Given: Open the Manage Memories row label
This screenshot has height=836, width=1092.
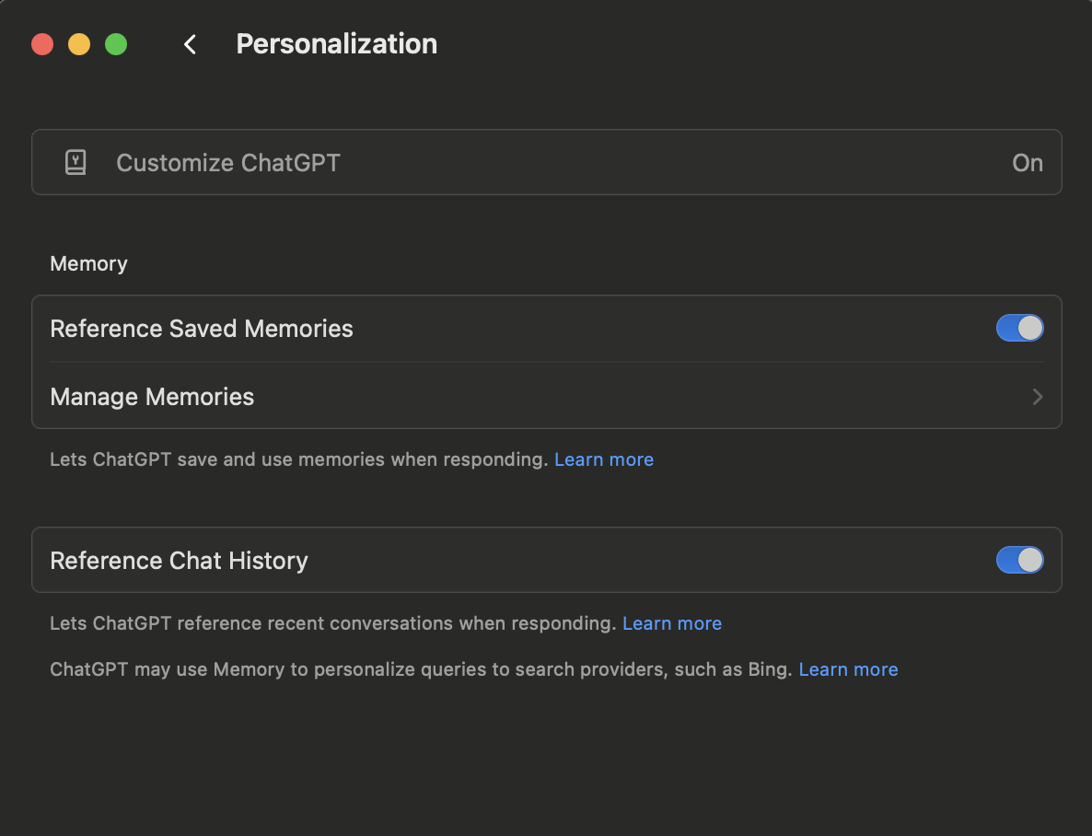Looking at the screenshot, I should (x=152, y=397).
